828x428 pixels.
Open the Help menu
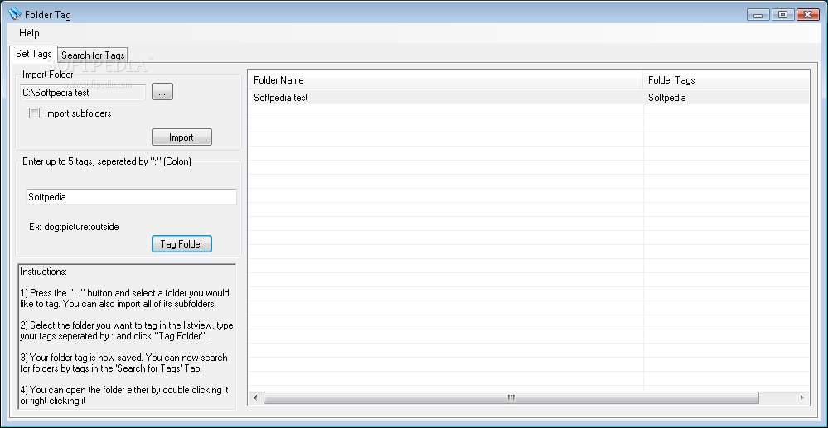pos(29,33)
